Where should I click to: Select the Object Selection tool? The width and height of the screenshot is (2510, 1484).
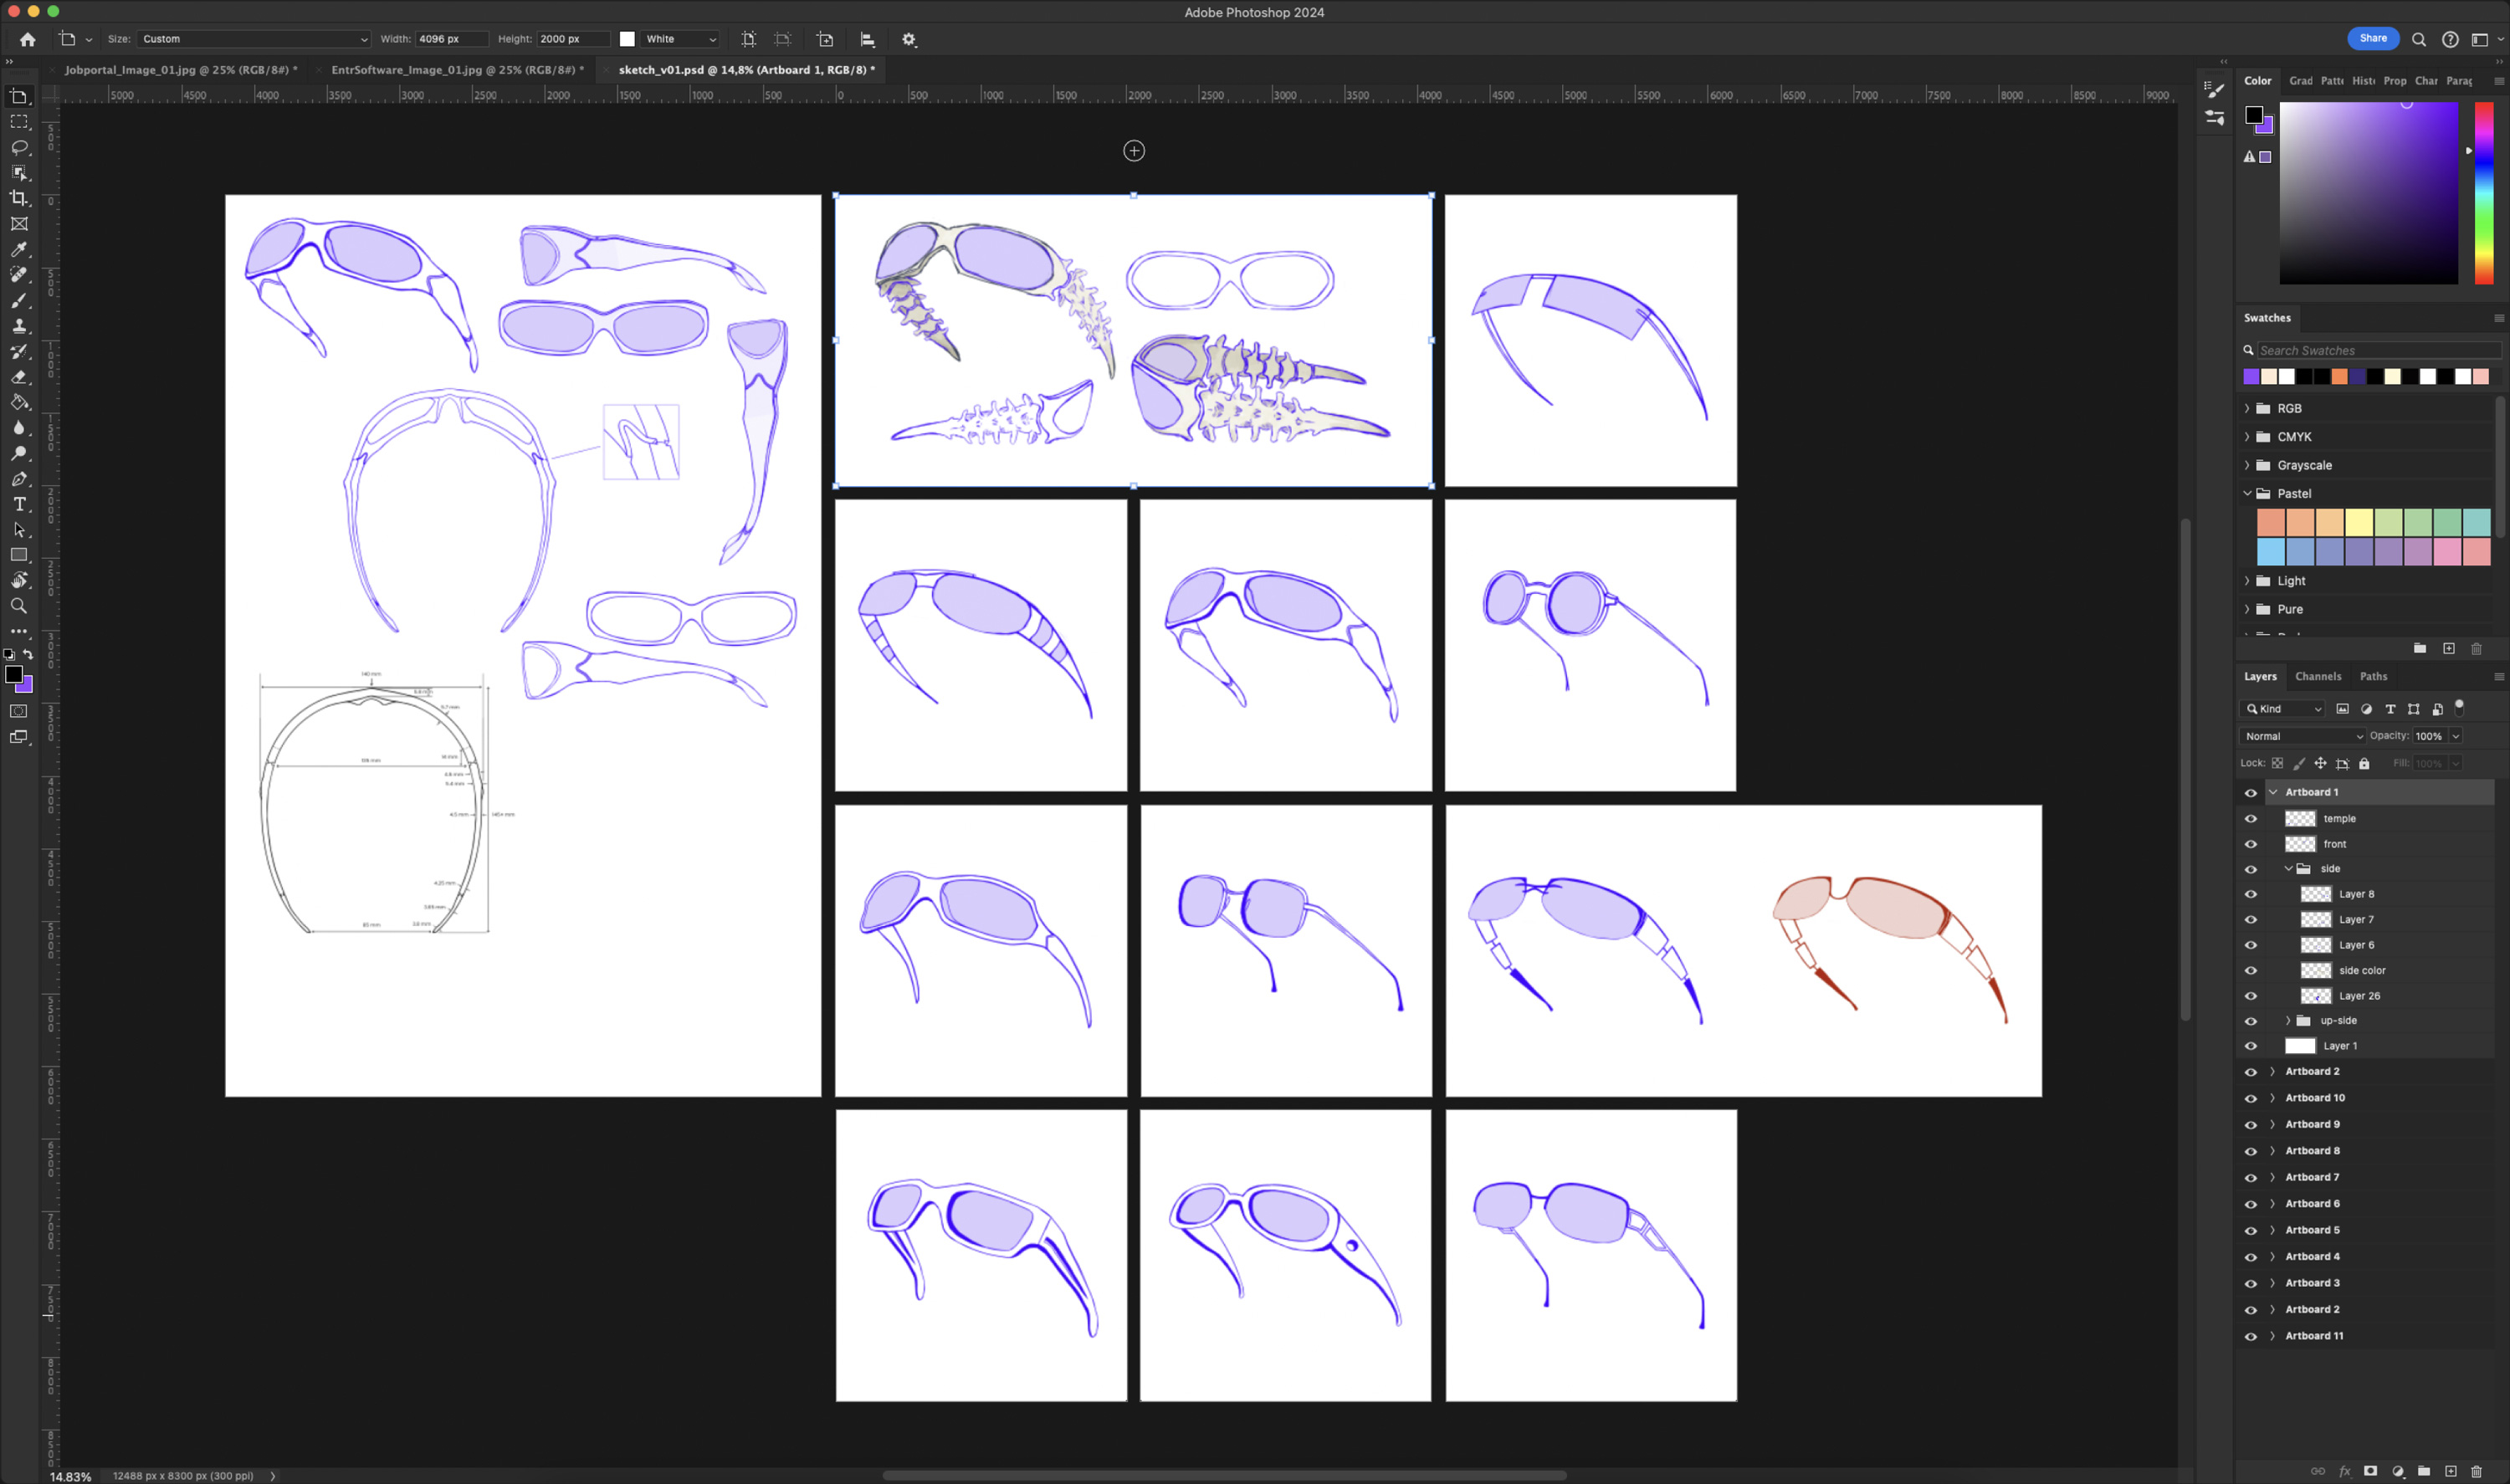[19, 173]
